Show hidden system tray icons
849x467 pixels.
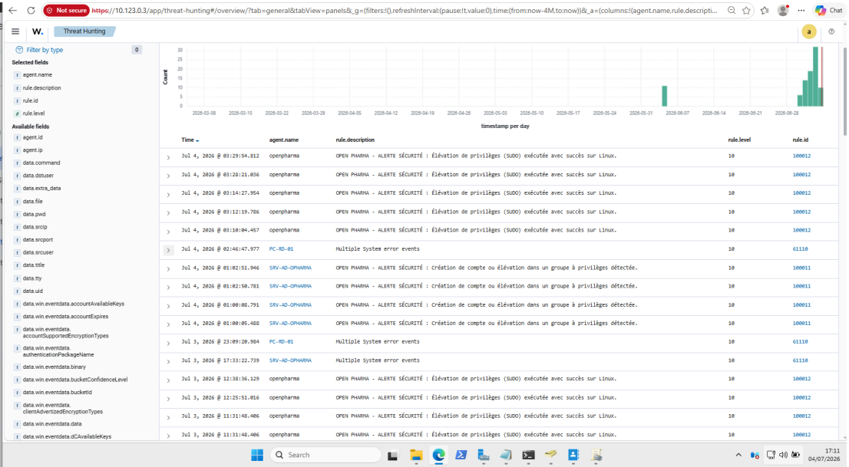pyautogui.click(x=738, y=455)
